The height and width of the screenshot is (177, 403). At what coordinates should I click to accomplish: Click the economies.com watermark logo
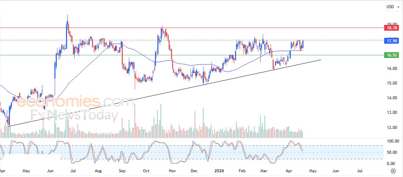(75, 102)
